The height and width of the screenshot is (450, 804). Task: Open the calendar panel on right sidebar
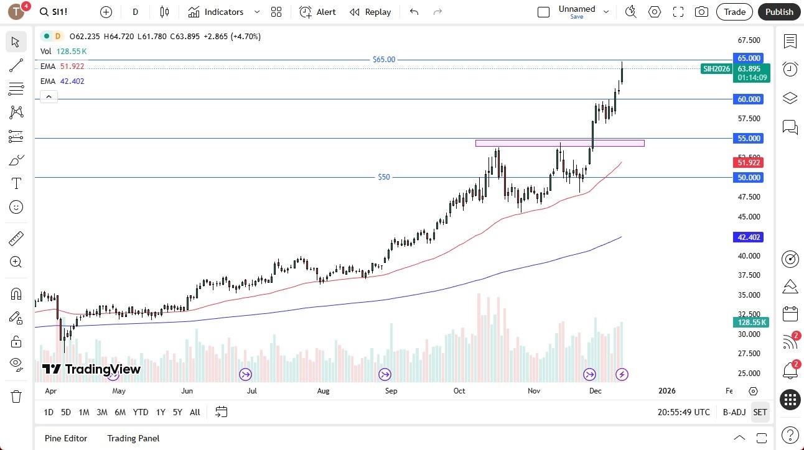(790, 314)
